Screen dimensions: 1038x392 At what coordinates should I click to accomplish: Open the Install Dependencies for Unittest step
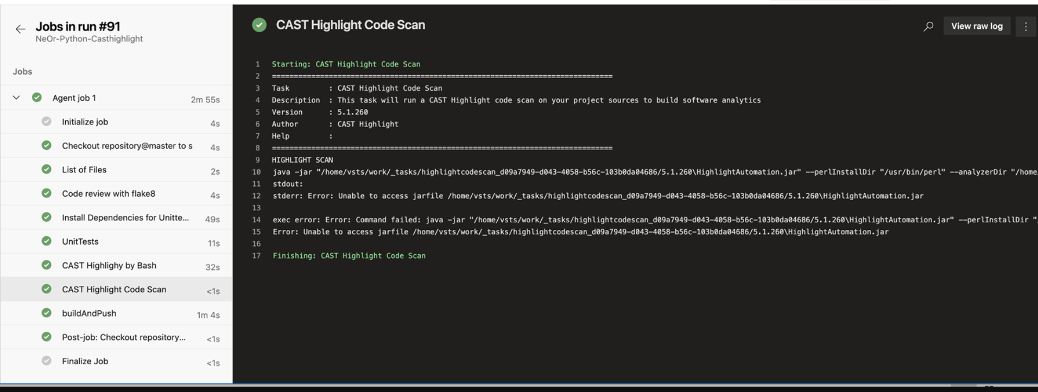click(x=117, y=217)
